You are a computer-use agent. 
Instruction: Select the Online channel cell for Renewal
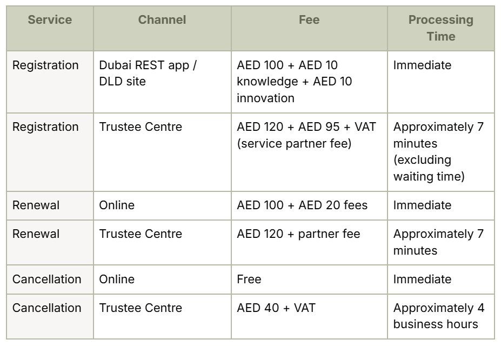click(117, 205)
